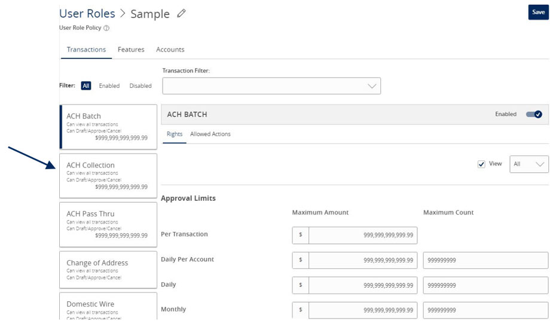Viewport: 550px width, 321px height.
Task: Switch to the Accounts tab
Action: [x=170, y=50]
